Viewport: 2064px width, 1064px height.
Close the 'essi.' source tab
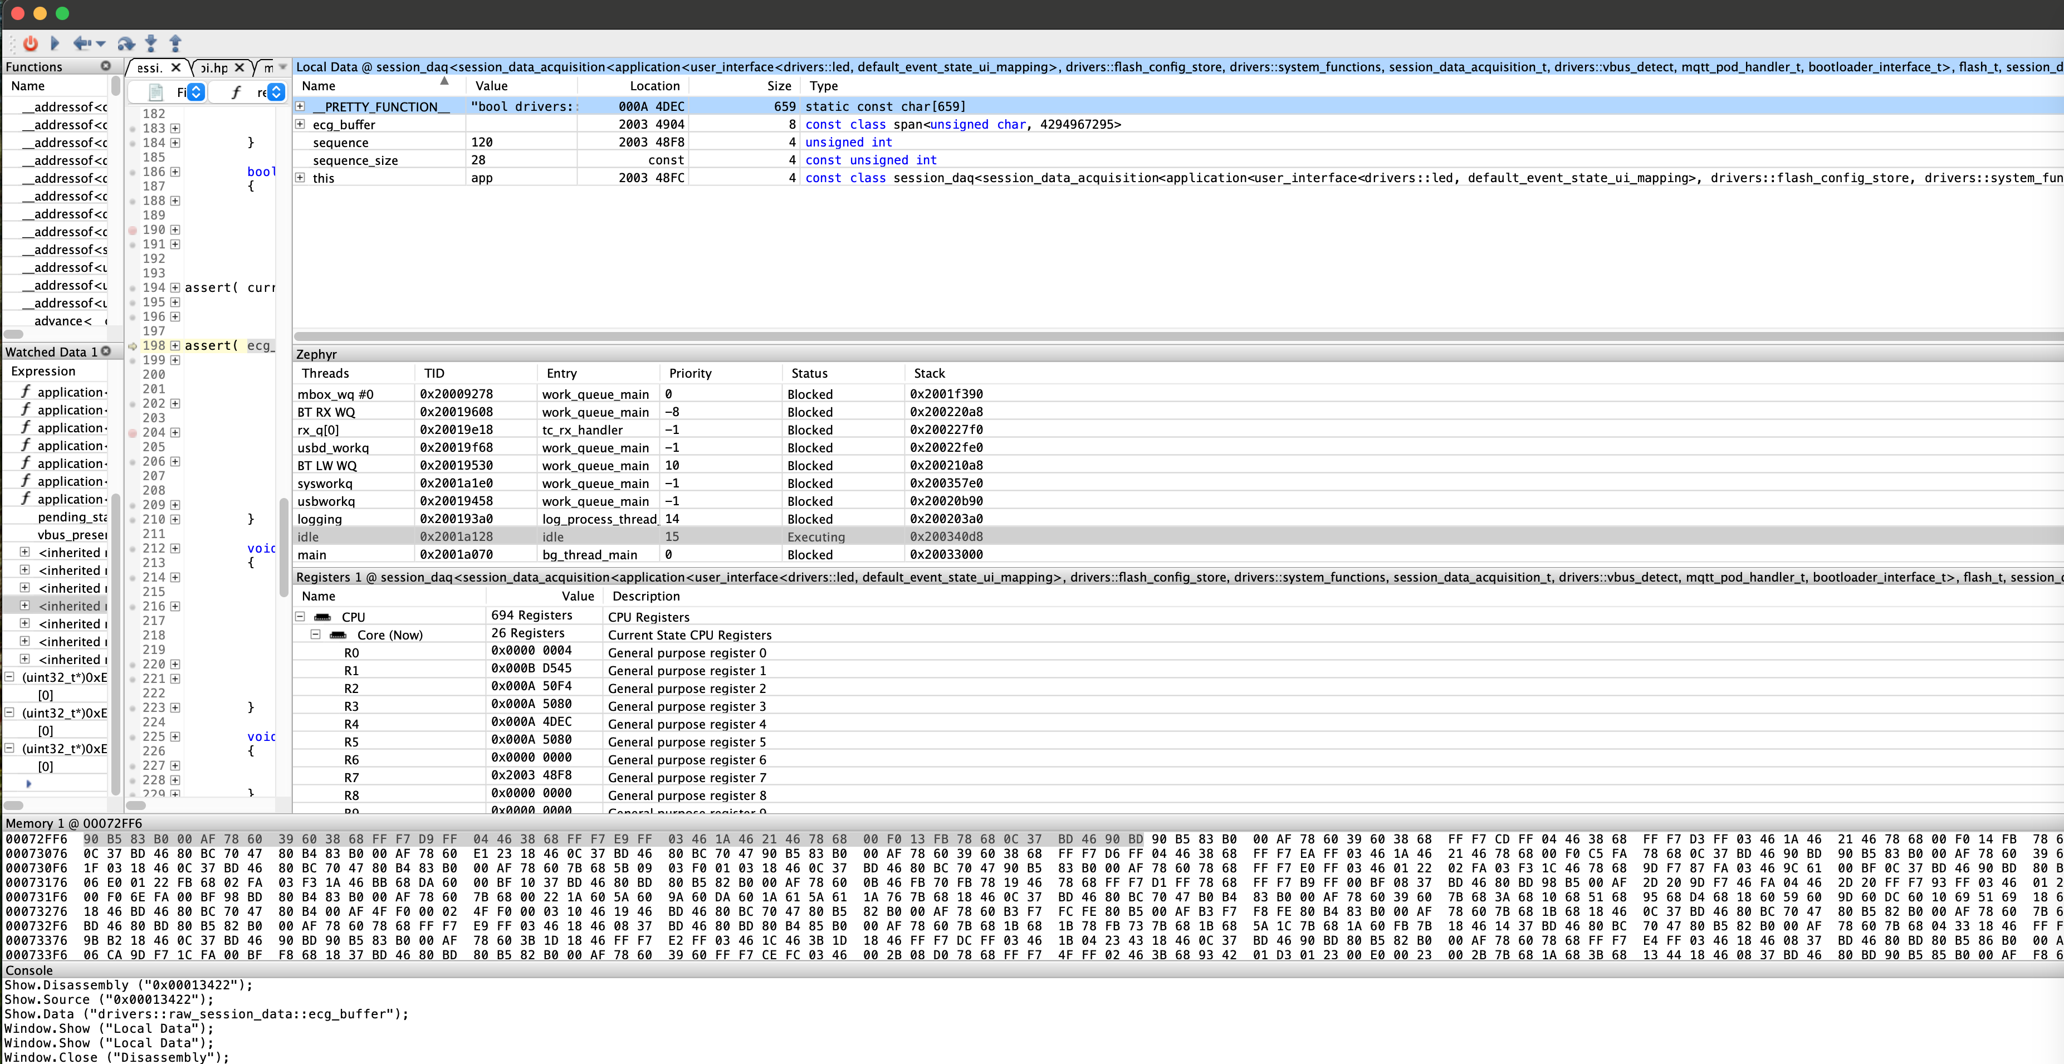(175, 67)
